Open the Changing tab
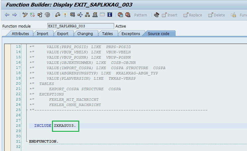 click(x=85, y=34)
